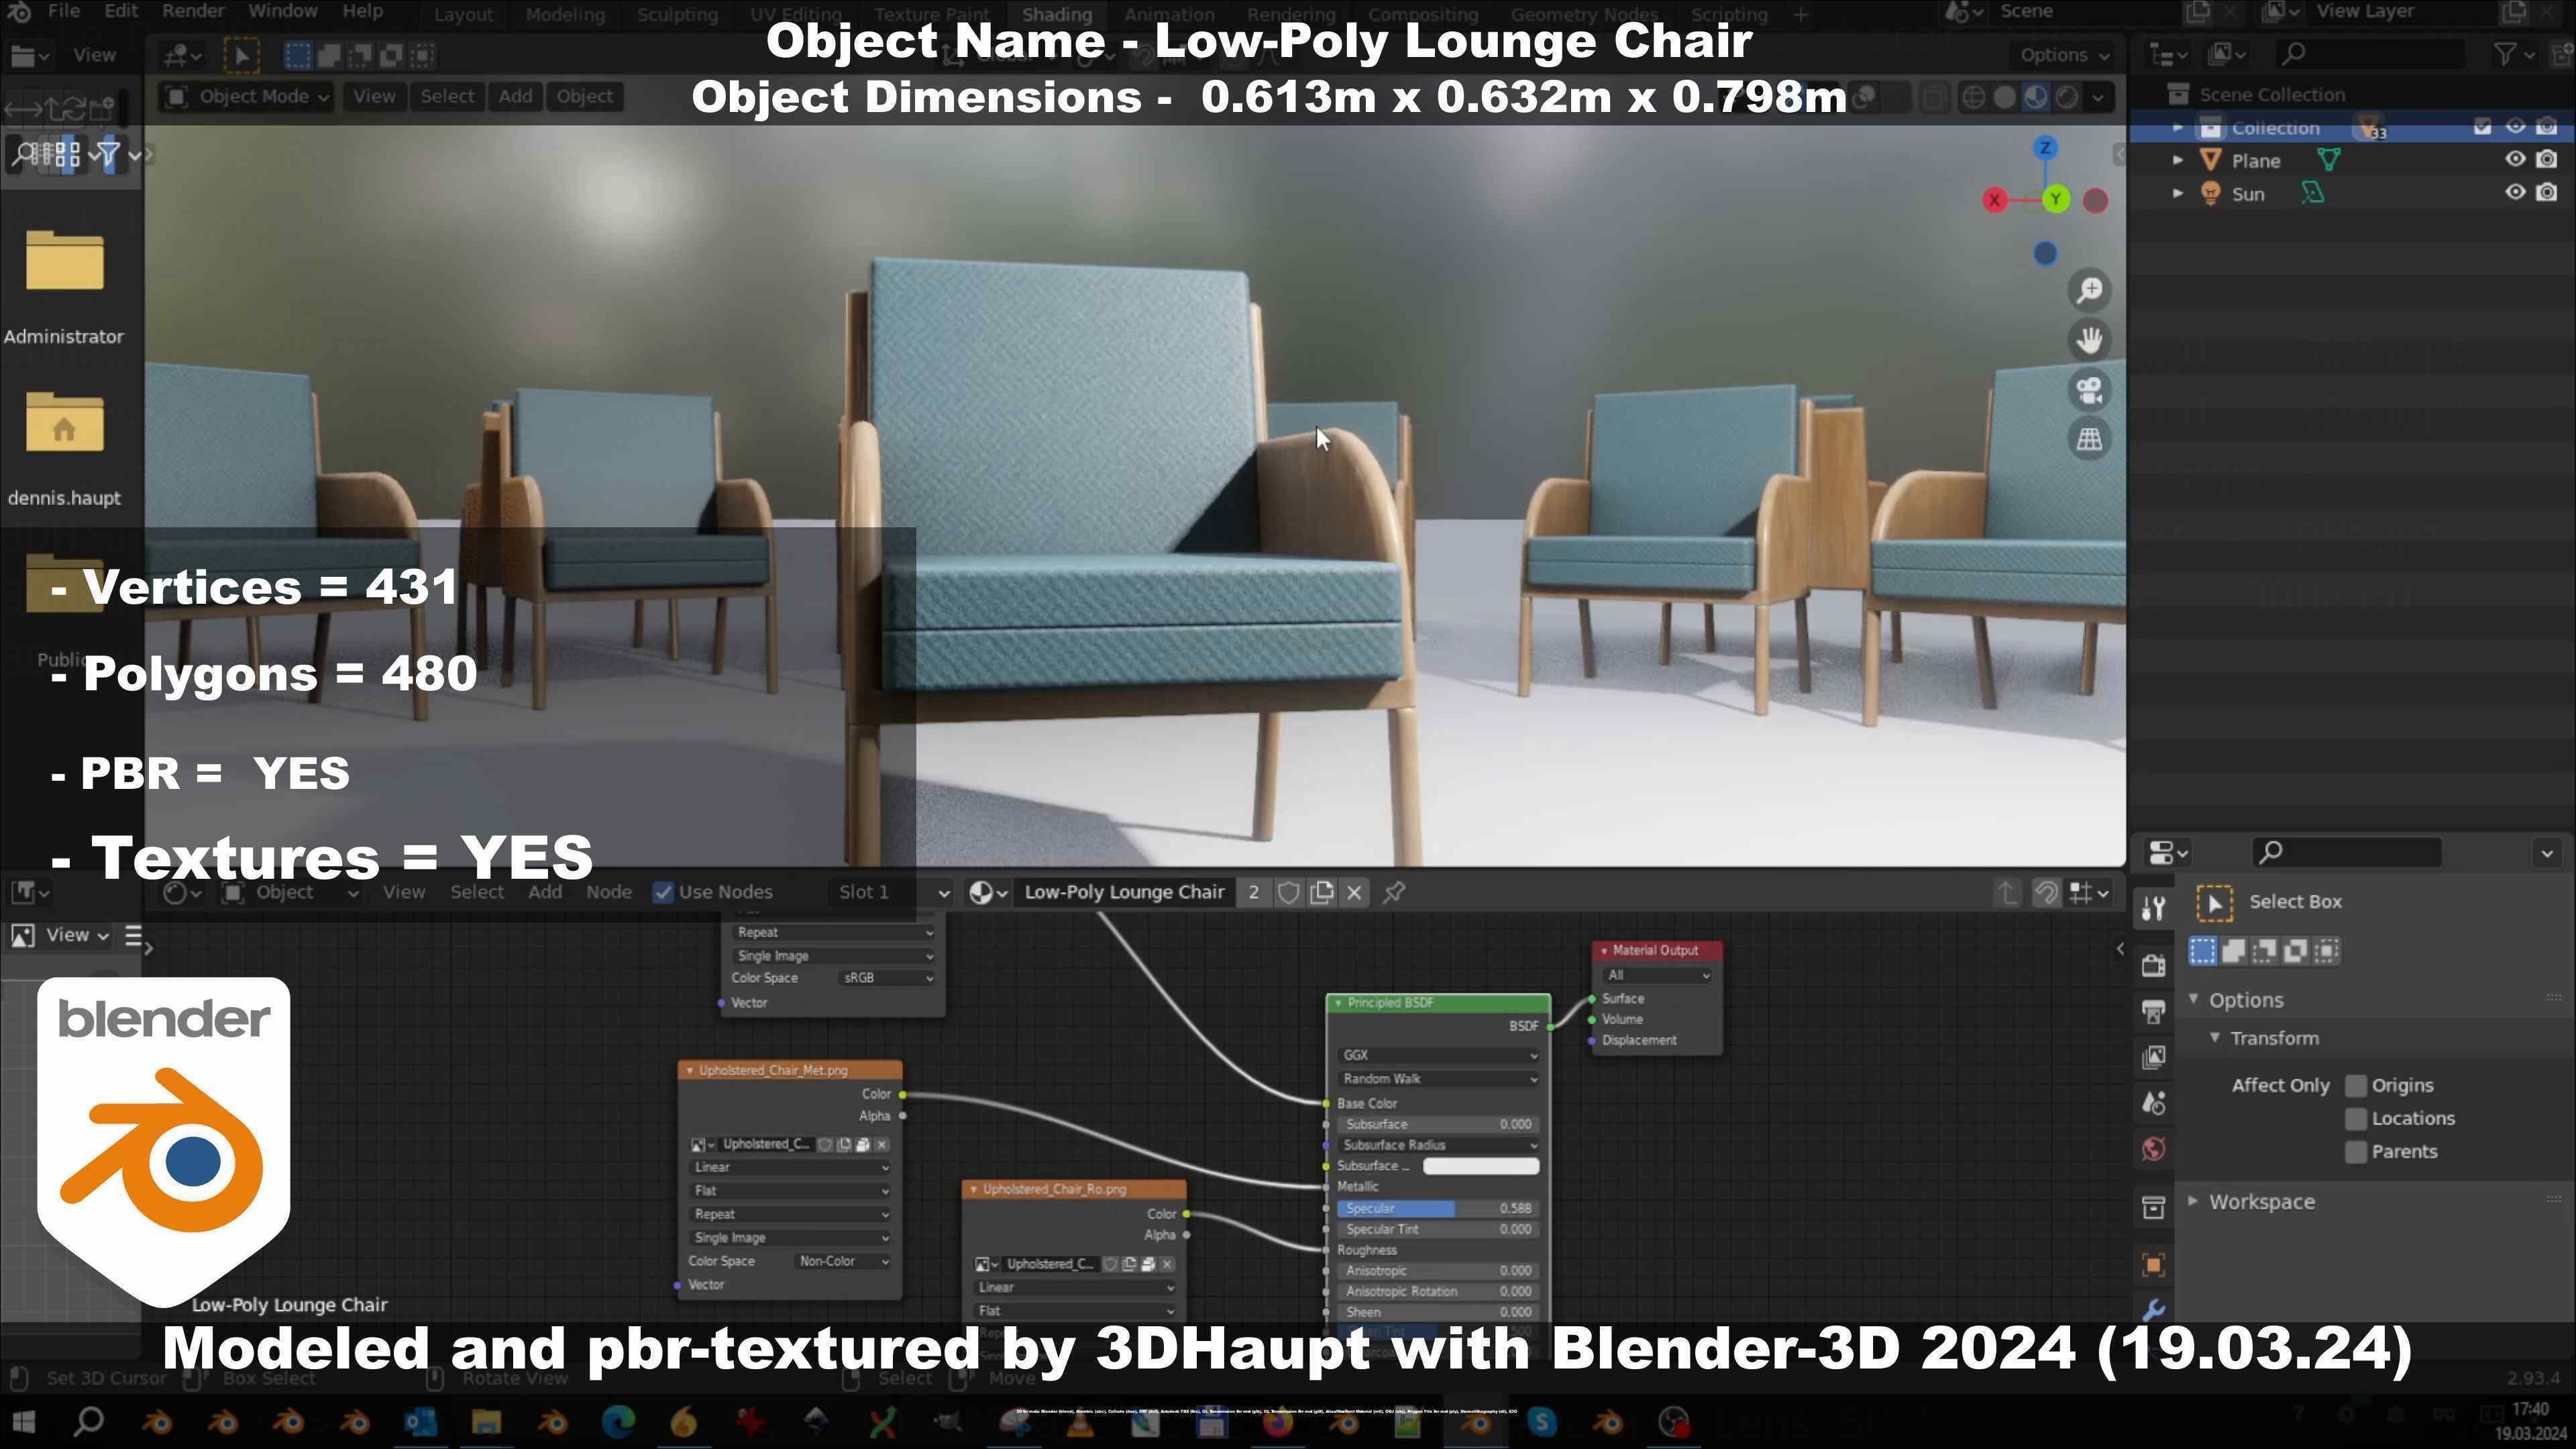
Task: Open the node editor Node menu
Action: click(x=608, y=892)
